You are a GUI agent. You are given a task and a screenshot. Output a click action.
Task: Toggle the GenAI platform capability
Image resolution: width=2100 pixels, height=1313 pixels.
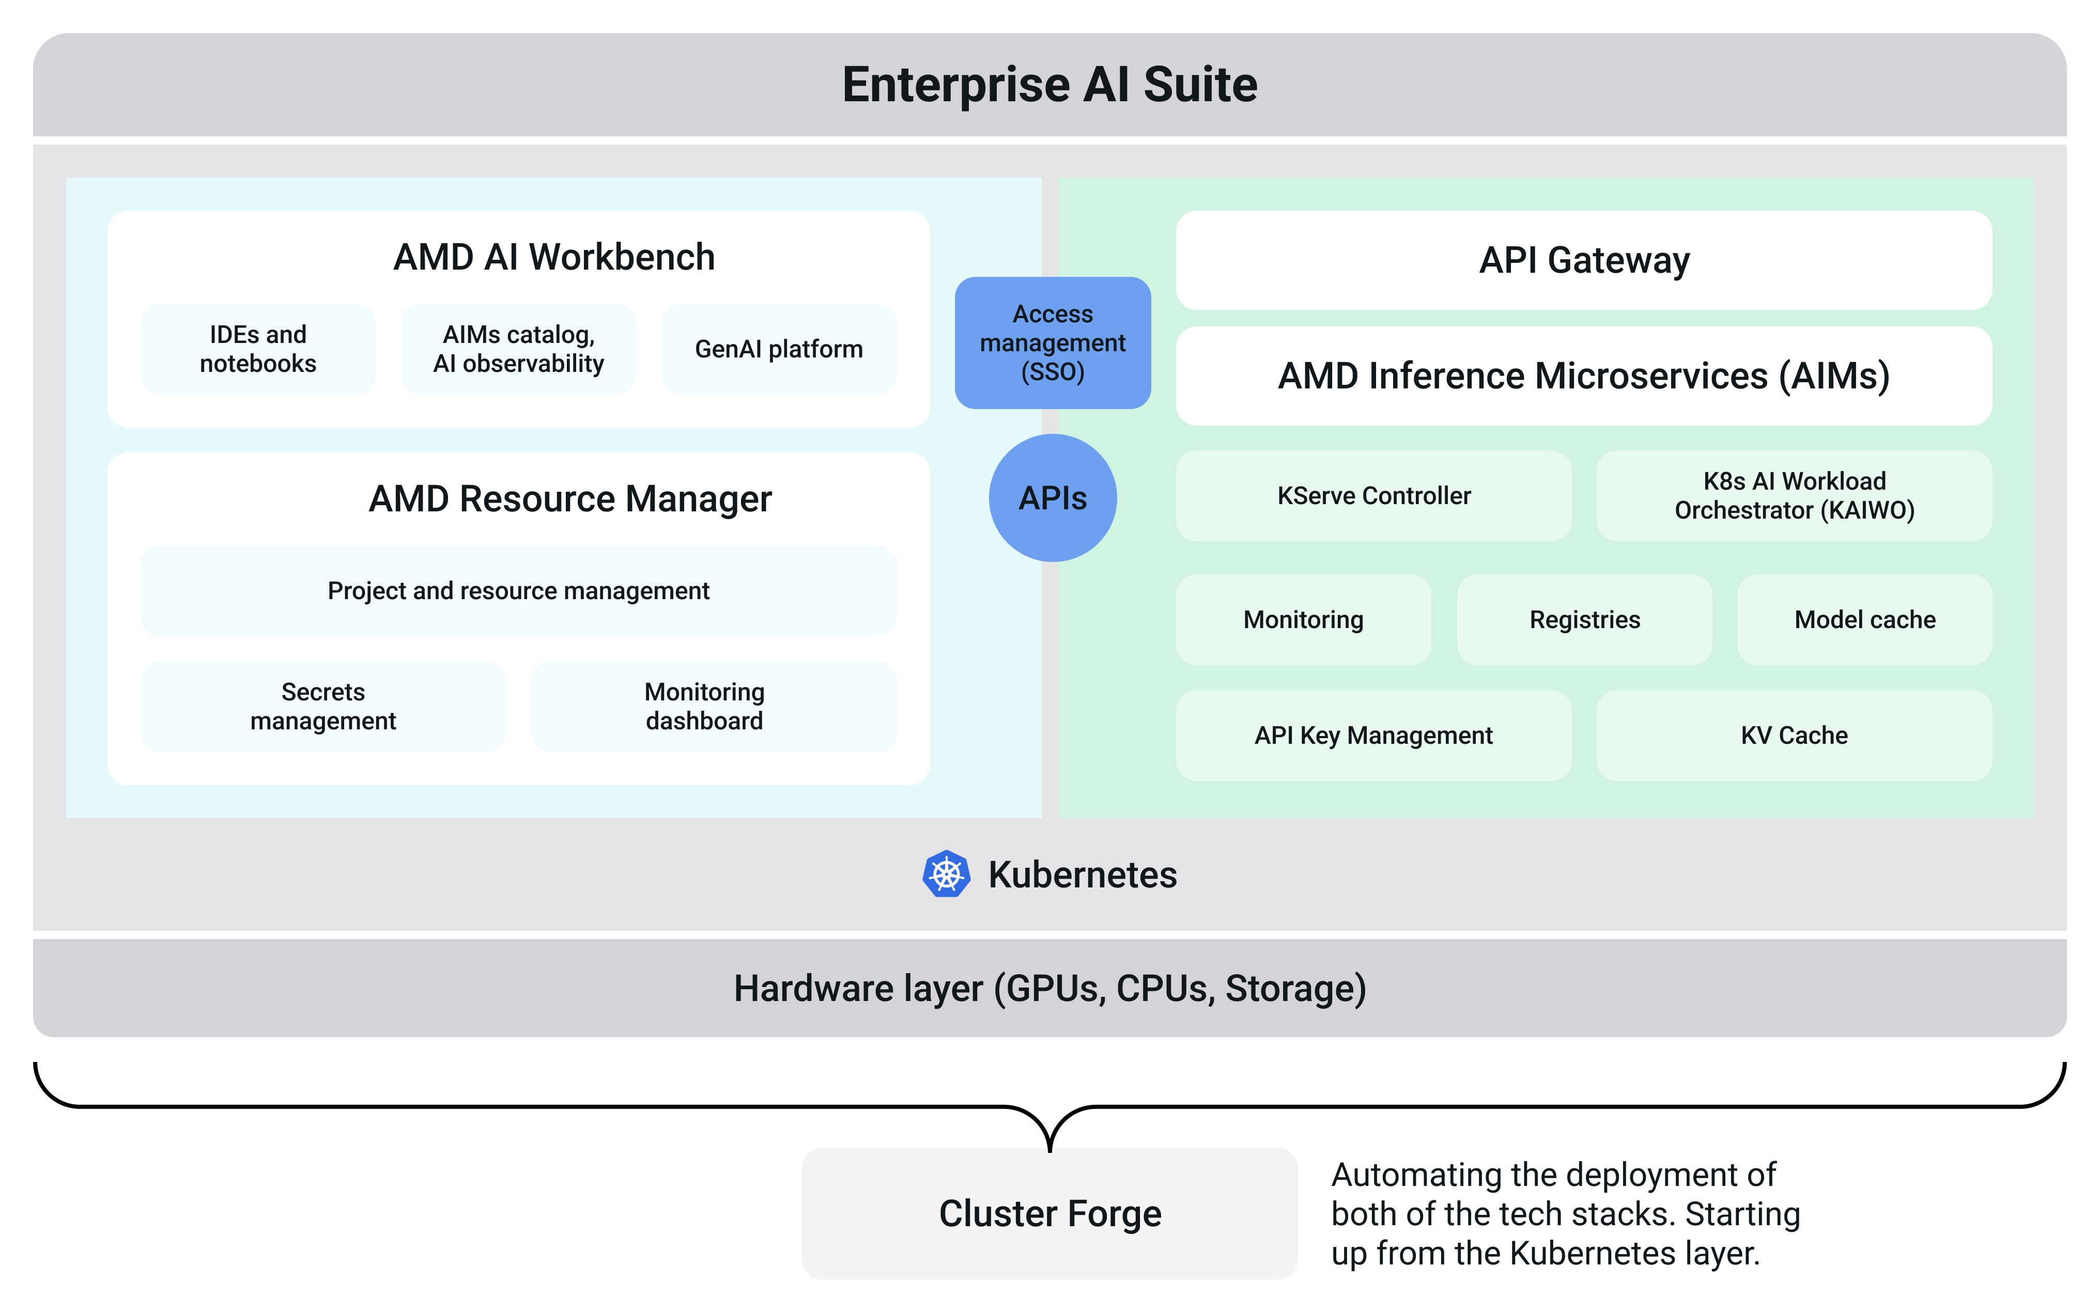click(x=778, y=348)
